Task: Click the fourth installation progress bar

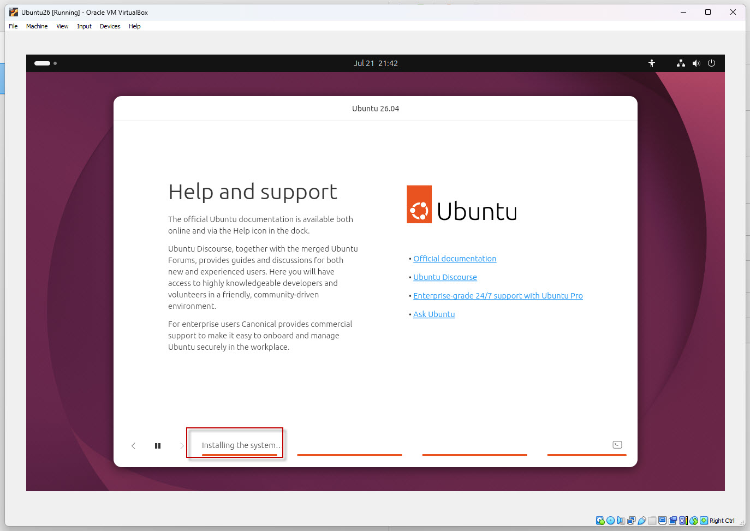Action: pos(587,455)
